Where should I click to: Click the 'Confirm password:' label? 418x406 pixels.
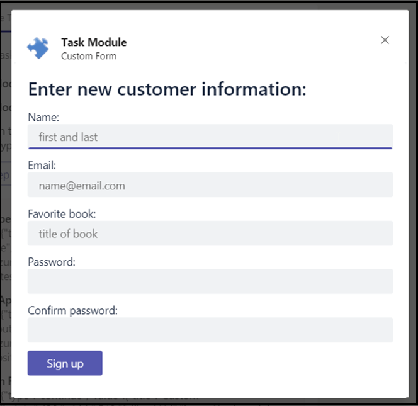coord(73,311)
